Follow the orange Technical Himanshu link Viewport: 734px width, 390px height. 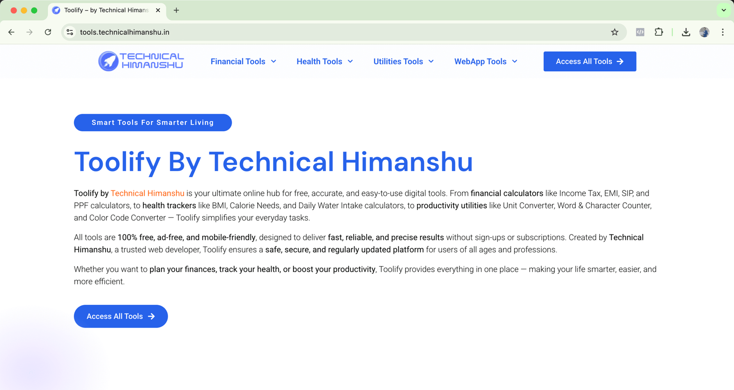coord(147,193)
